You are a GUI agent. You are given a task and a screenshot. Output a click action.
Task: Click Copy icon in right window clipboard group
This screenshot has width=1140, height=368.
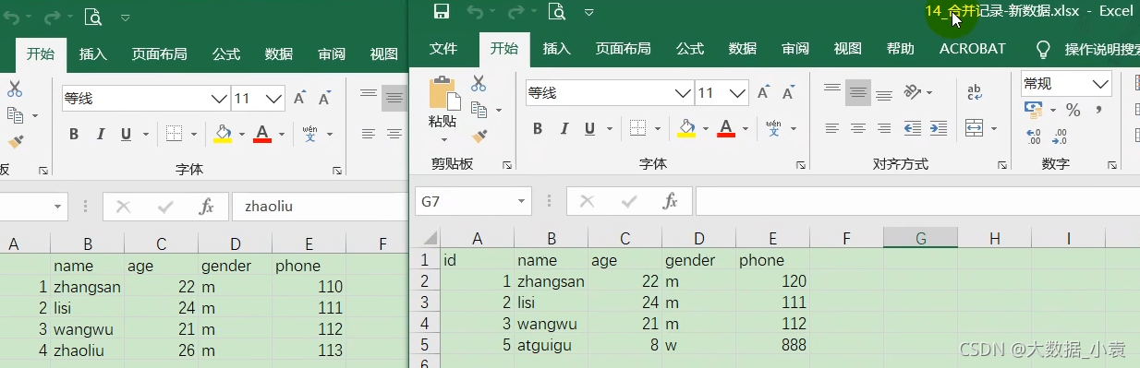click(479, 110)
